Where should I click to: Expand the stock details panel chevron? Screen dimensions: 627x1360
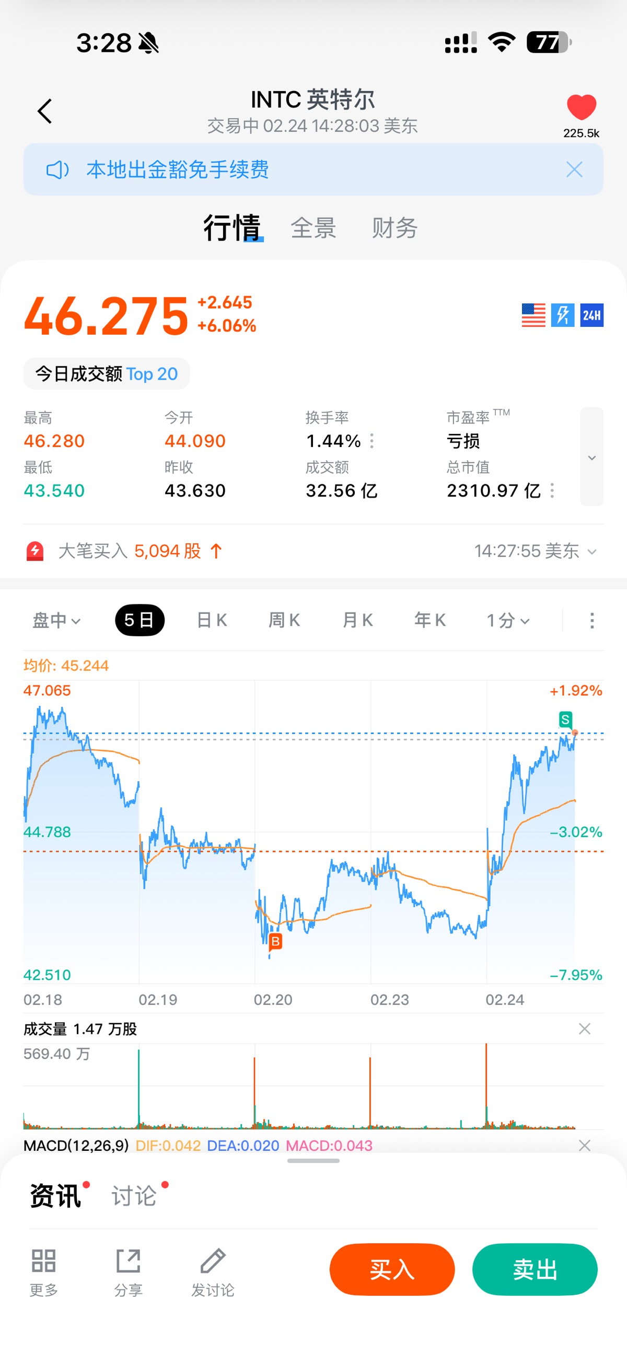pos(591,457)
